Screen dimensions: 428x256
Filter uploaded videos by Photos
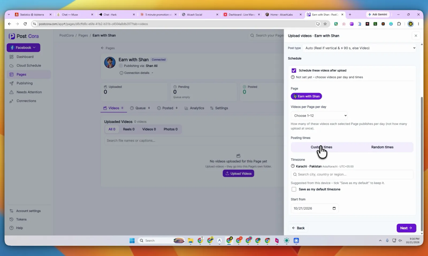pos(170,129)
